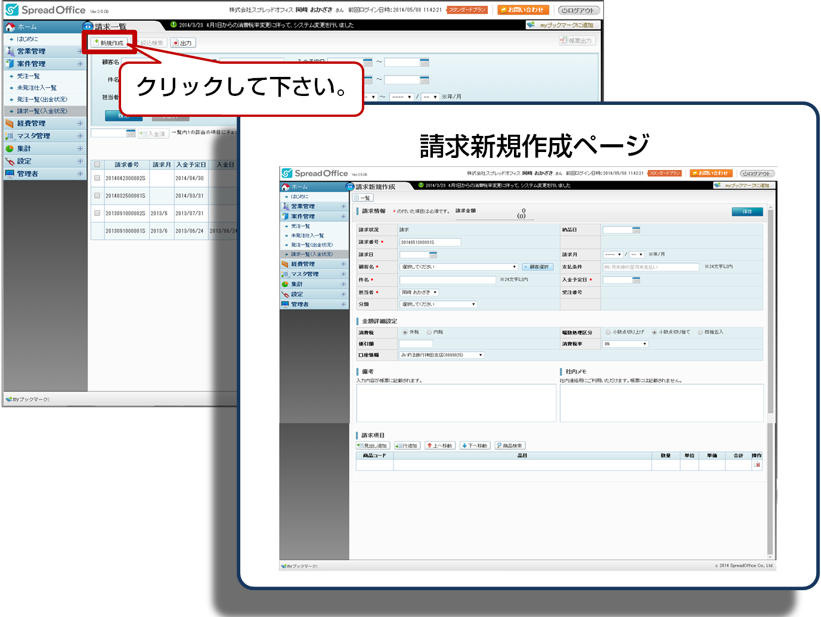This screenshot has height=617, width=821.
Task: Click myブックマーク icon in 請求新規作成 footer
Action: pyautogui.click(x=284, y=566)
